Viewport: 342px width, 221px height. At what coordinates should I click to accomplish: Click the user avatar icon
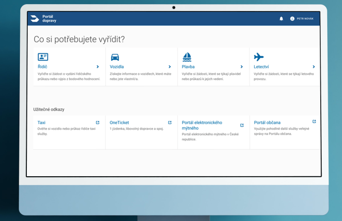(292, 18)
